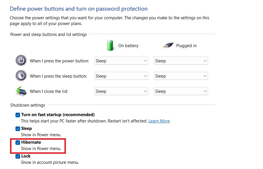This screenshot has height=169, width=263.
Task: Click the sleep button icon
Action: coord(21,76)
